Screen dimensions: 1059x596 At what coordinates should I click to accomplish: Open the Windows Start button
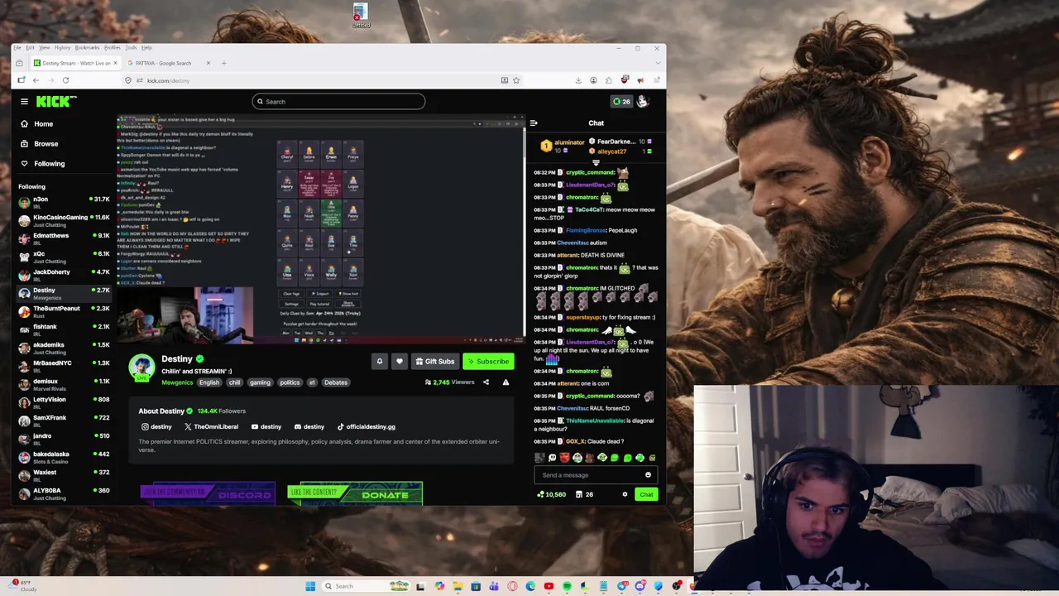click(310, 586)
